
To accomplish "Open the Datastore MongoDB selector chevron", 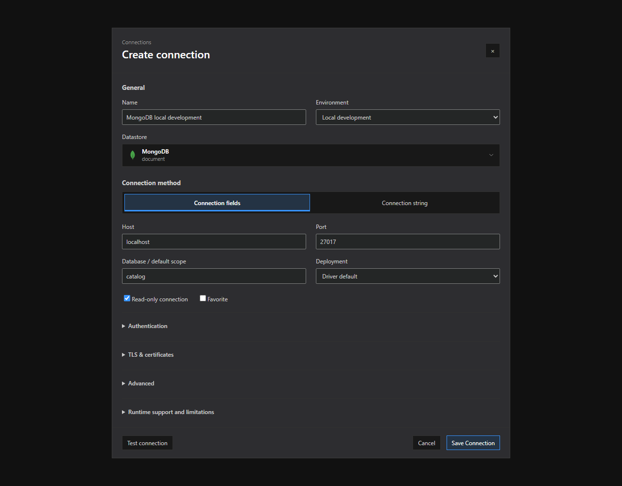I will [x=491, y=155].
